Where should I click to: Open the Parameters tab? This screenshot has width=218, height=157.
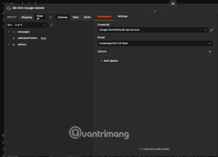pyautogui.click(x=104, y=17)
